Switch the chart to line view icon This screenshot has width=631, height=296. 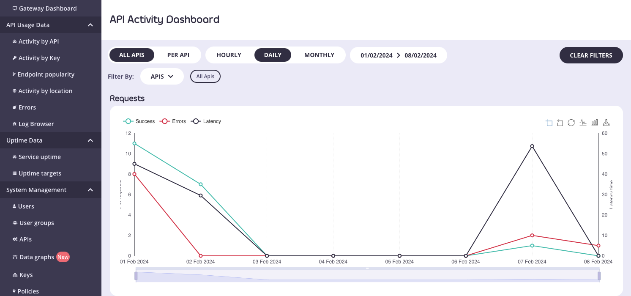(x=583, y=122)
